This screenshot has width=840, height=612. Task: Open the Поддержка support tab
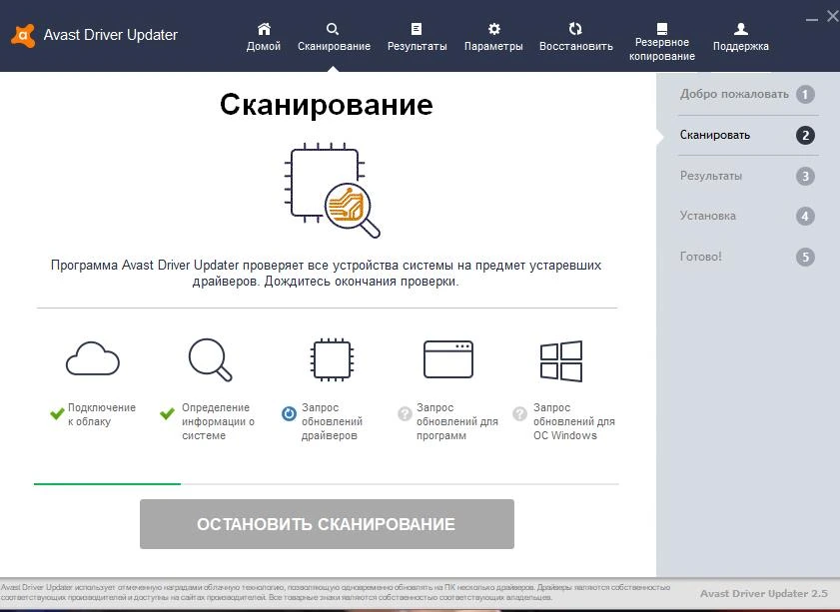click(741, 37)
